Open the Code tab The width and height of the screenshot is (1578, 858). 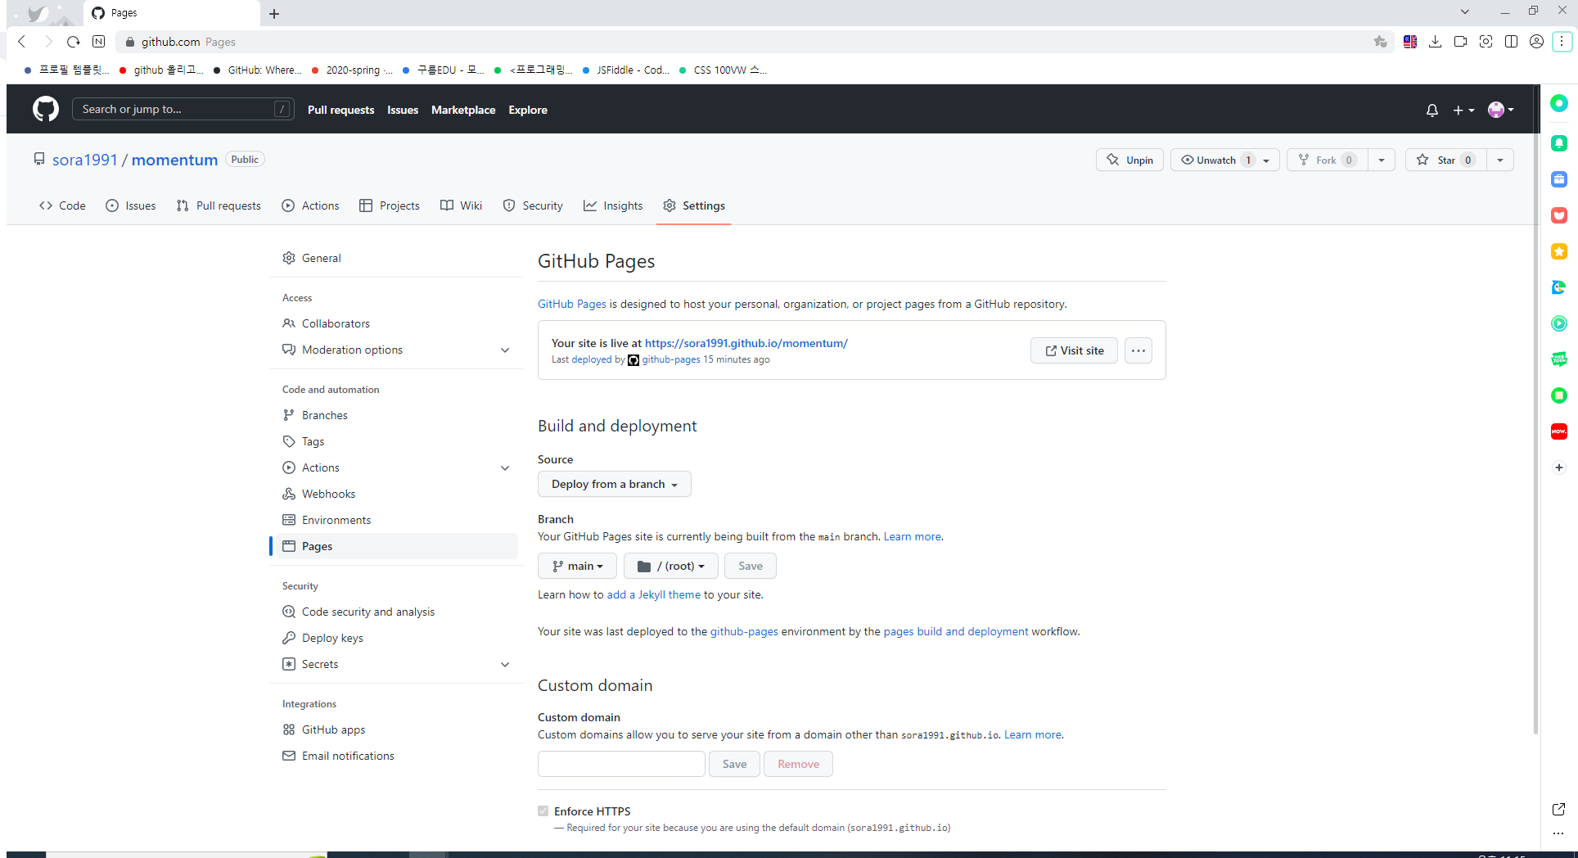[x=62, y=205]
